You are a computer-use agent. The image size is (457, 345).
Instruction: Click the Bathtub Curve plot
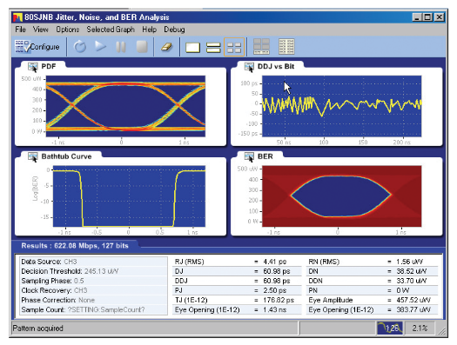129,196
